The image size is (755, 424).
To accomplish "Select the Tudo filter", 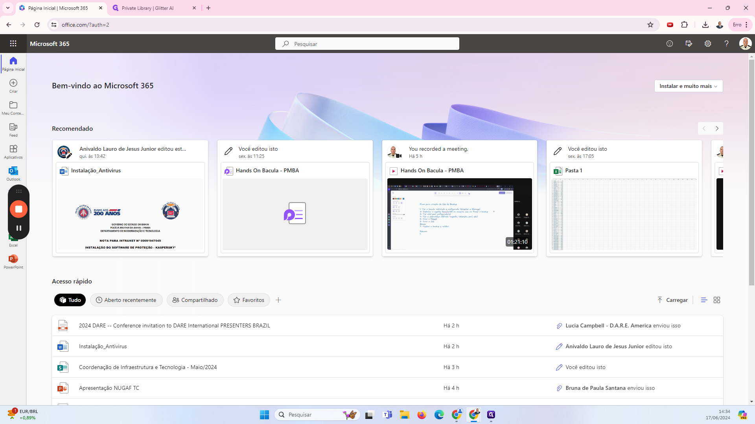I will coord(70,300).
